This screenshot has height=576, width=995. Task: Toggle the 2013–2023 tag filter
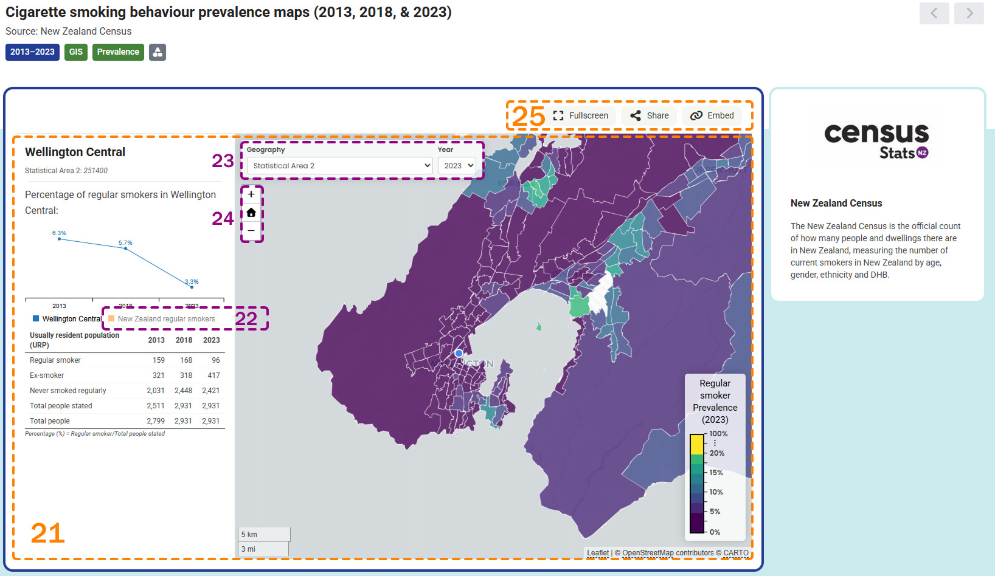[x=32, y=52]
